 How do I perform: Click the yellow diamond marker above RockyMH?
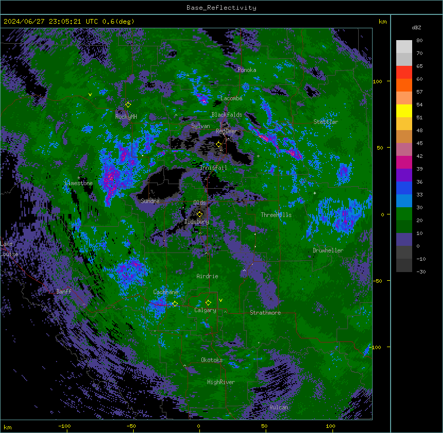(x=128, y=105)
